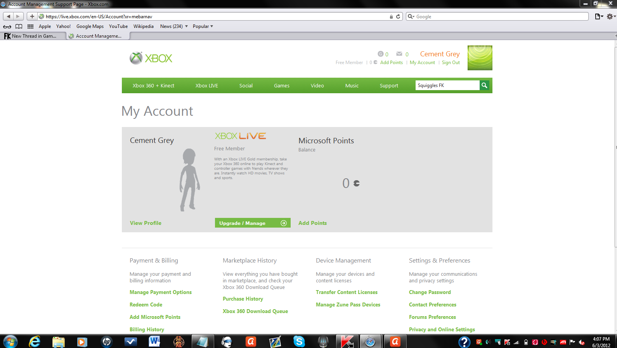Open the Xbox 360 + Kinect menu

tap(153, 86)
